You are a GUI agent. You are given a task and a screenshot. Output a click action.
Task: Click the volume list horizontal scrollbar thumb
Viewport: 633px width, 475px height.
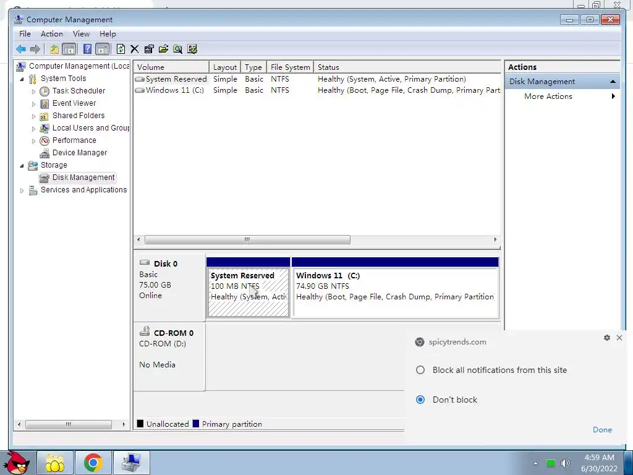coord(247,239)
